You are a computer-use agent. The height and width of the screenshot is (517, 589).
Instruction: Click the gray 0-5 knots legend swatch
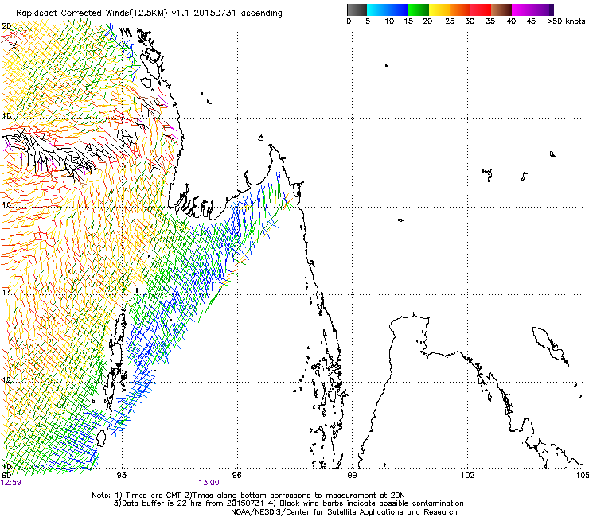357,10
